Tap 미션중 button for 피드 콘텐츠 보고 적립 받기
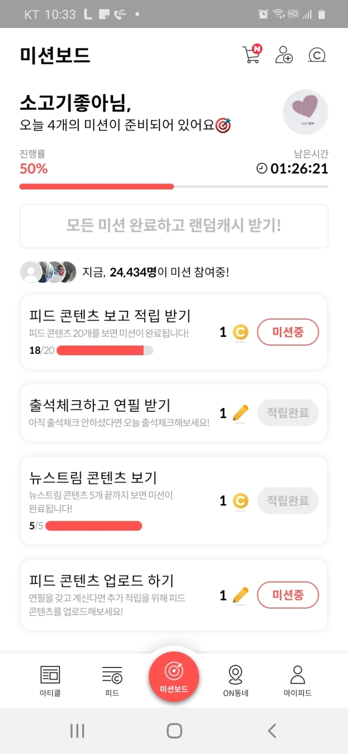Screen dimensions: 348x754 [288, 332]
